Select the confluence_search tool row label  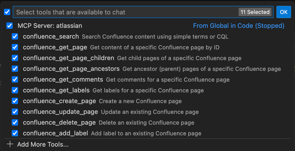tap(51, 37)
